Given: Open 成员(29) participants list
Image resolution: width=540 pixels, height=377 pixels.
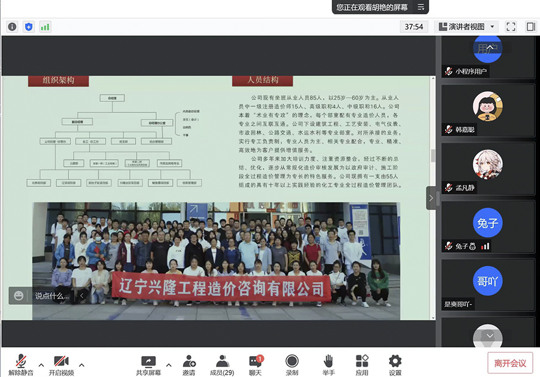Looking at the screenshot, I should (x=222, y=364).
